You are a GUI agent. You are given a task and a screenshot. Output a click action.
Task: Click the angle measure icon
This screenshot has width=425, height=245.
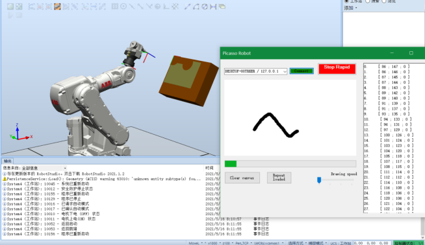[x=196, y=6]
